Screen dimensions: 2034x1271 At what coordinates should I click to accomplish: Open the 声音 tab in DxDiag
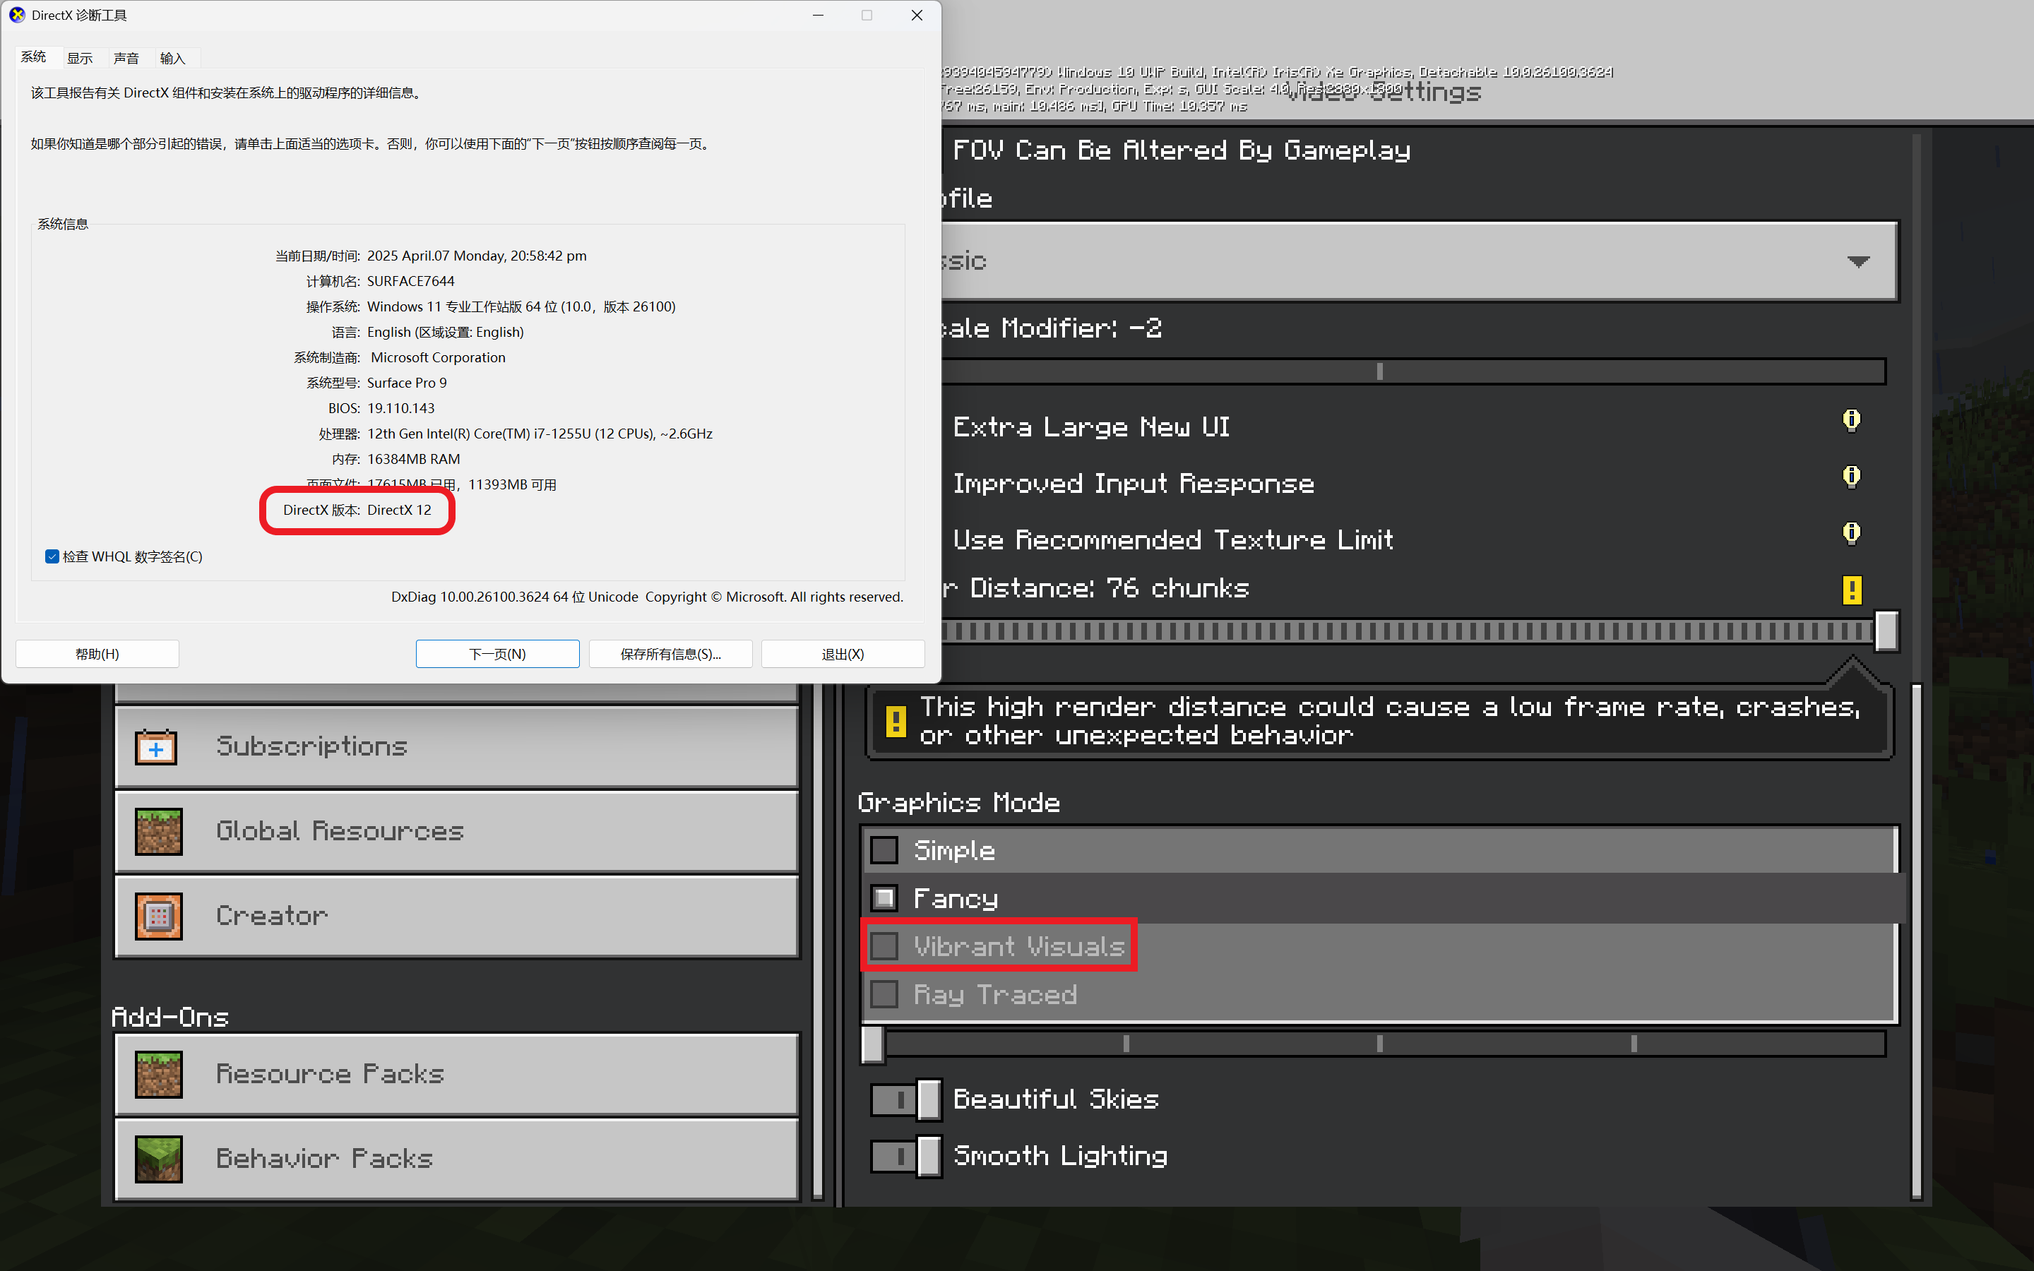pos(126,58)
